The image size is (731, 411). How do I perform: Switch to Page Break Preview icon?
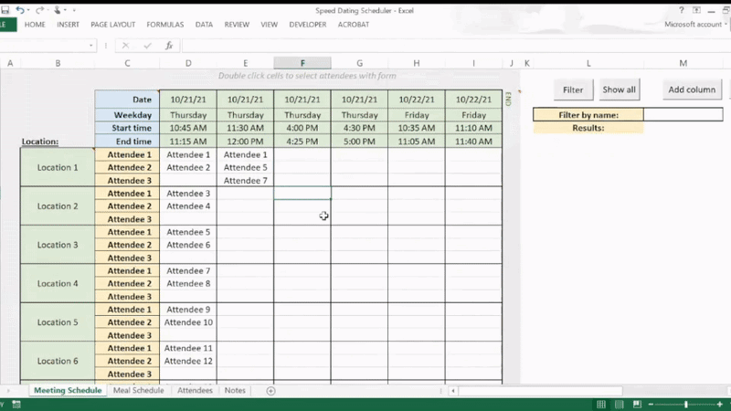coord(637,405)
